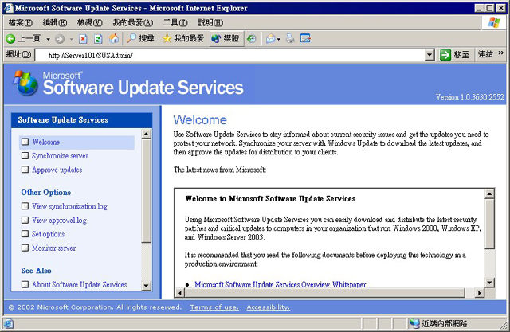Click the box icon beside Synchronize server
Screen dimensions: 510x332
(25, 155)
